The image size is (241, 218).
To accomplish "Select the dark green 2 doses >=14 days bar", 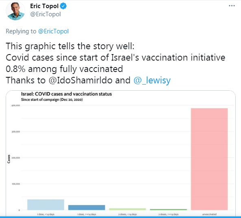I will [x=168, y=209].
